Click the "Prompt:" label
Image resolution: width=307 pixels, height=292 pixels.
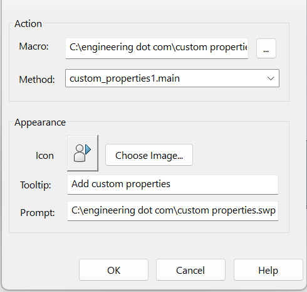click(38, 213)
